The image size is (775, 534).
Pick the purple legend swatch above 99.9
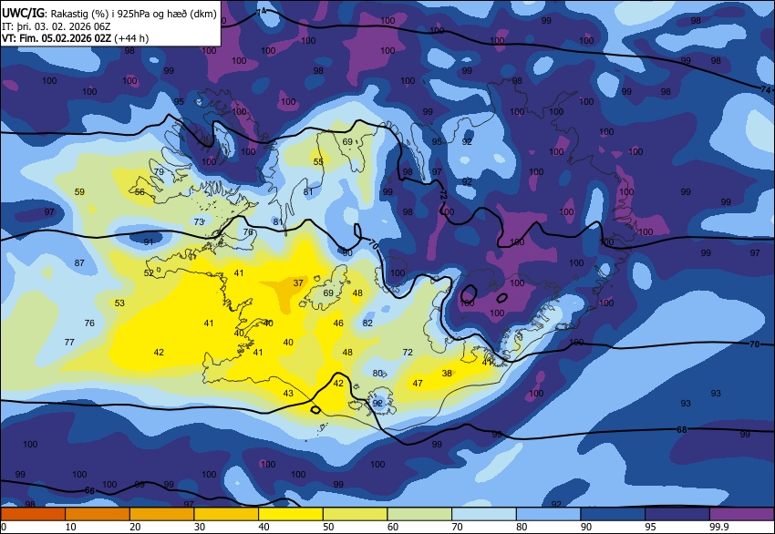pos(742,514)
